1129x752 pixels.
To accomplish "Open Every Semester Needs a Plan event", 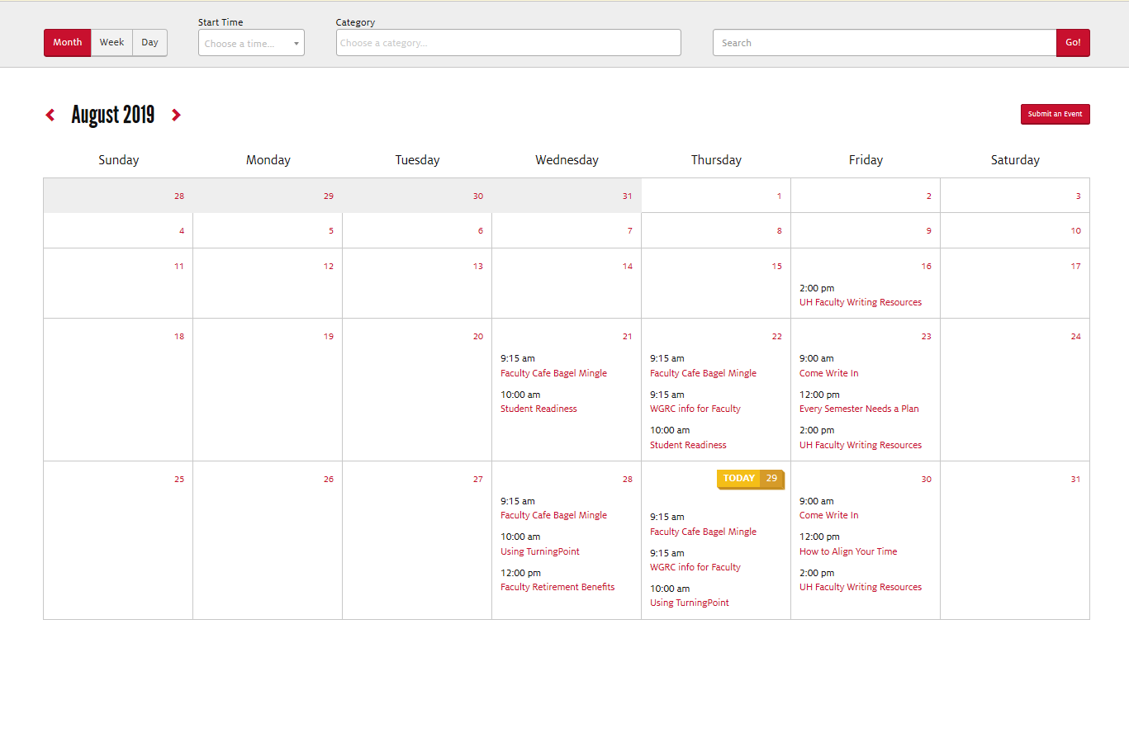I will 858,409.
